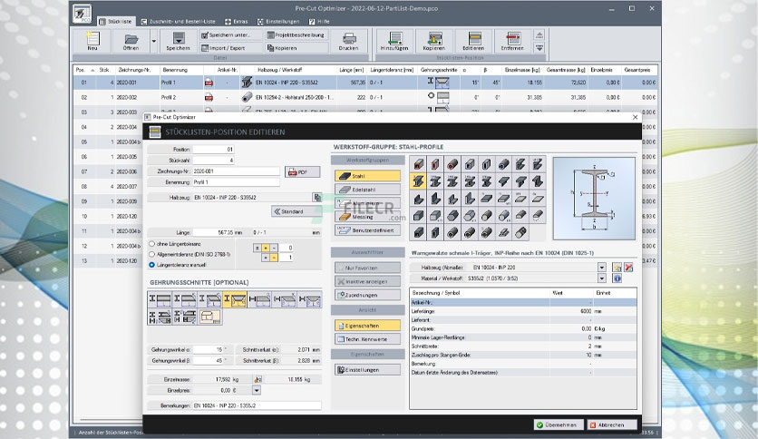Screen dimensions: 758x439
Task: Click into the Benennung field containing 'Profil 1'
Action: coord(236,182)
